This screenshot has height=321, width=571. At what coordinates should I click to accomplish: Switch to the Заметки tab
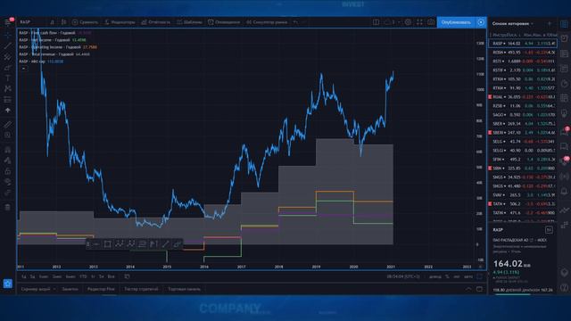[70, 289]
